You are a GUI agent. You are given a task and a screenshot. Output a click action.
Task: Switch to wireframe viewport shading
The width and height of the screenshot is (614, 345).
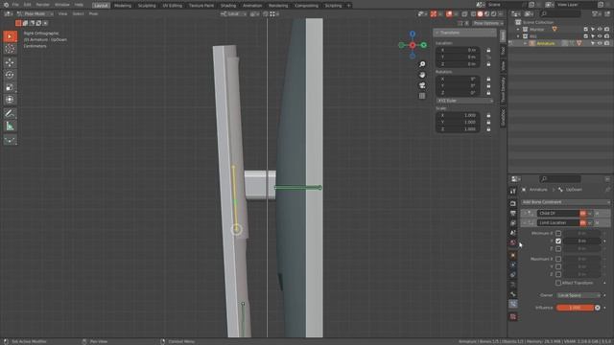point(473,13)
